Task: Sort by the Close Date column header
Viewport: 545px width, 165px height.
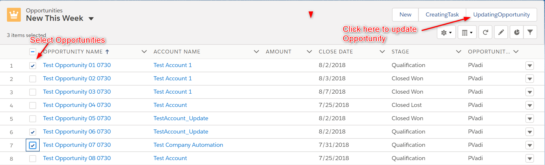Action: pos(336,52)
